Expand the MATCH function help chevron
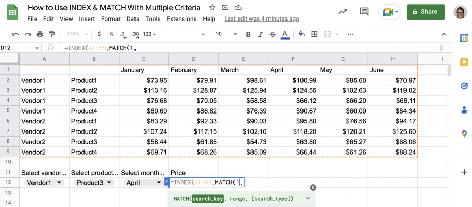Screen dimensions: 472x207 click(x=308, y=199)
